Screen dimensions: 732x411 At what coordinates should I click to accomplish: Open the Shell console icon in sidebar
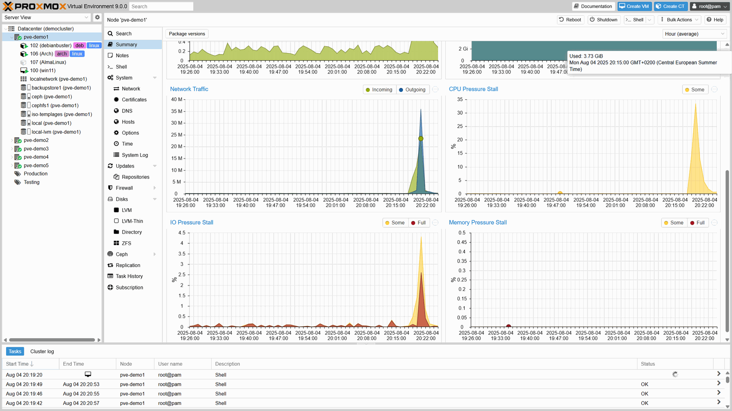(x=110, y=67)
